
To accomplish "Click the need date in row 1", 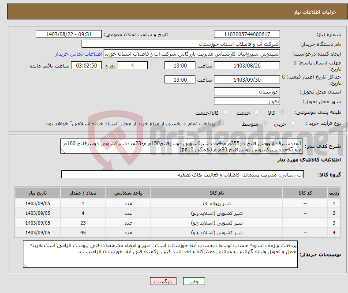I will pos(38,203).
